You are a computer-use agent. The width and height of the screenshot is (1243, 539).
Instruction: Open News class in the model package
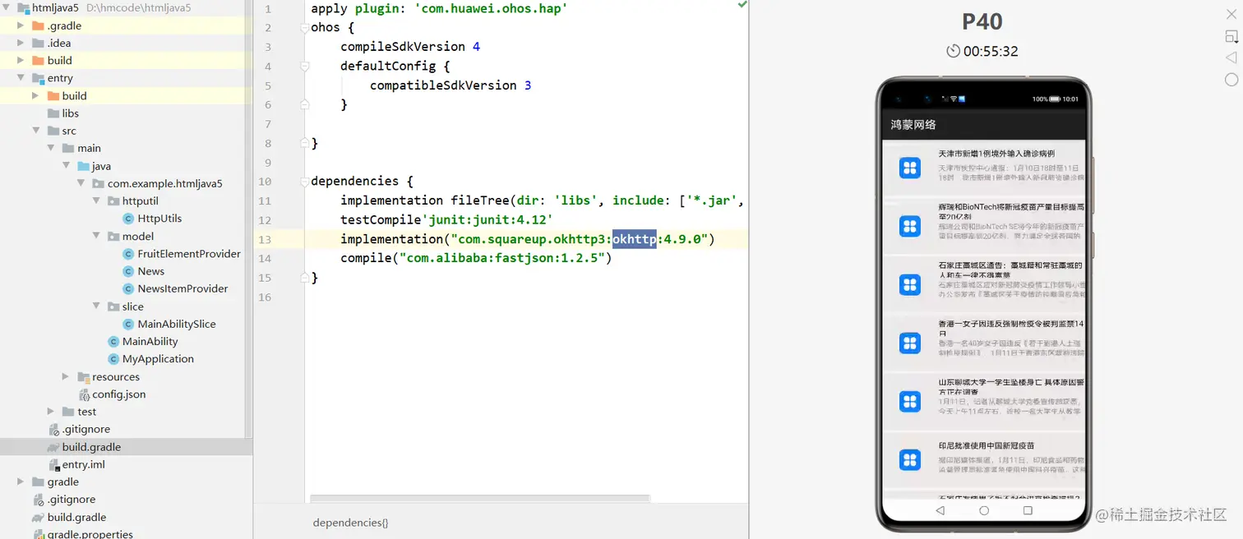pyautogui.click(x=151, y=271)
